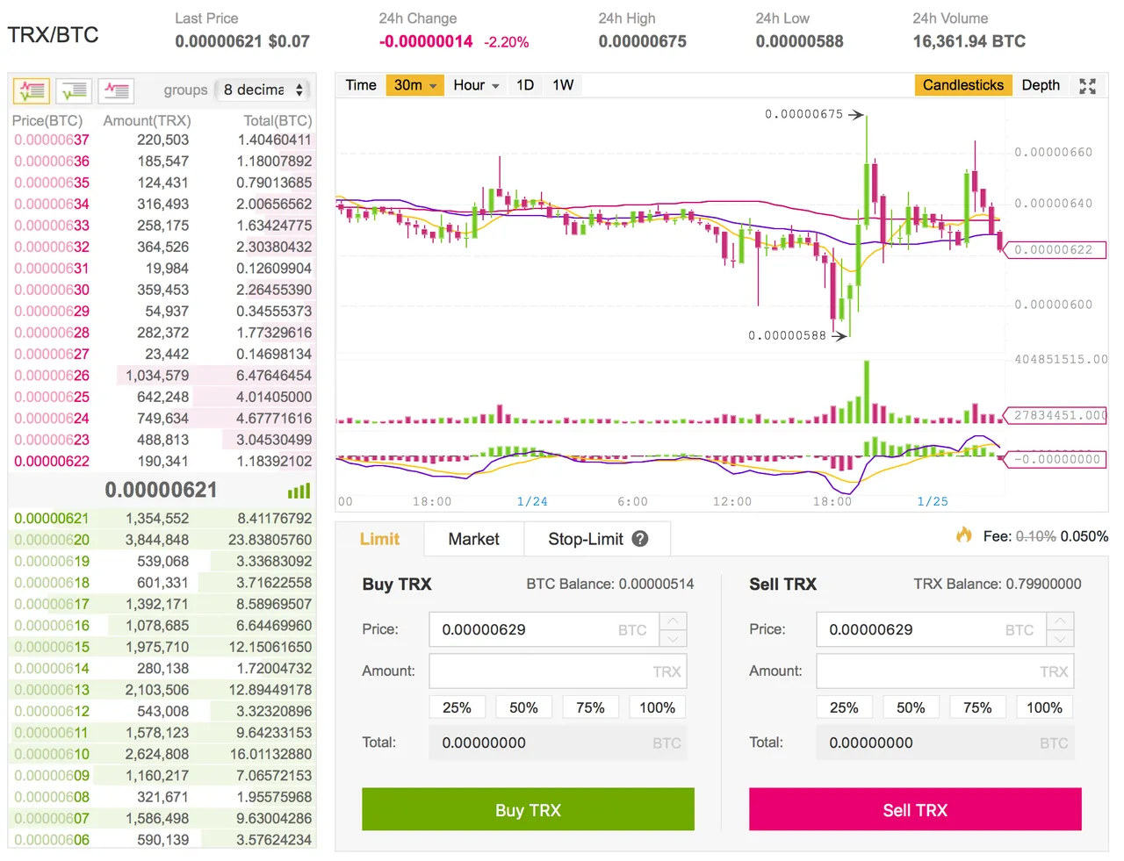Show buy orders only view

pos(74,90)
